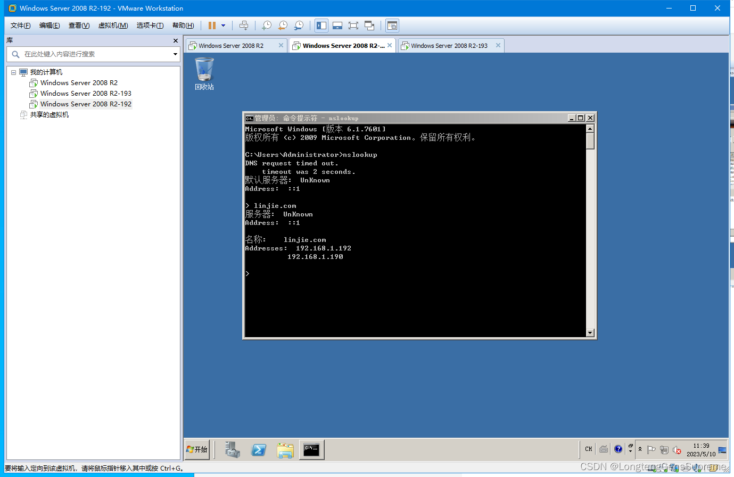Close the nslookup command prompt window

click(590, 118)
